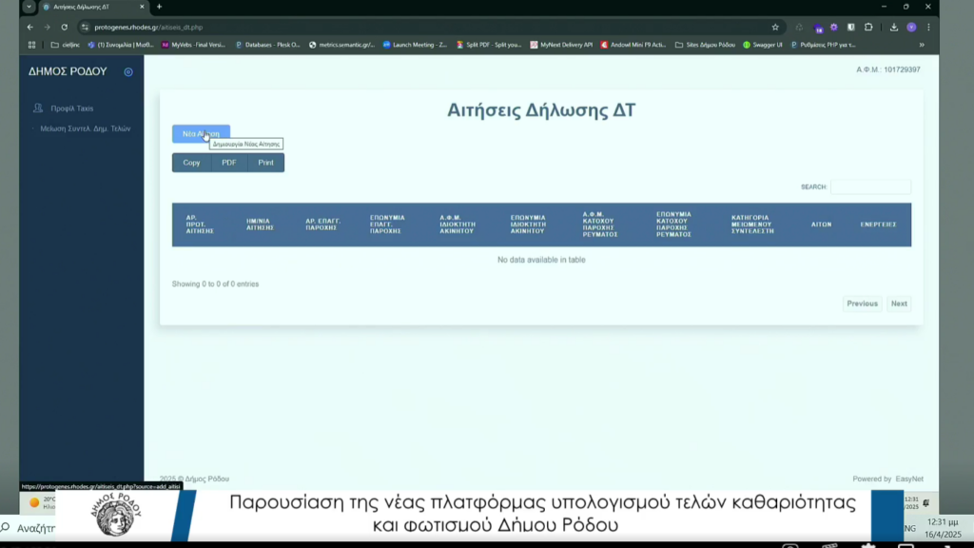Focus the table Search input field
Screen dimensions: 974x548
tap(869, 187)
